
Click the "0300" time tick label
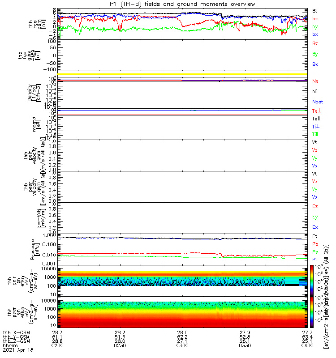coord(182,345)
